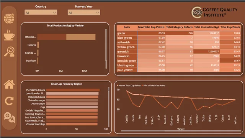This screenshot has width=245, height=138.
Task: Select the Los Santos,Tarra region bar
Action: tap(72, 117)
